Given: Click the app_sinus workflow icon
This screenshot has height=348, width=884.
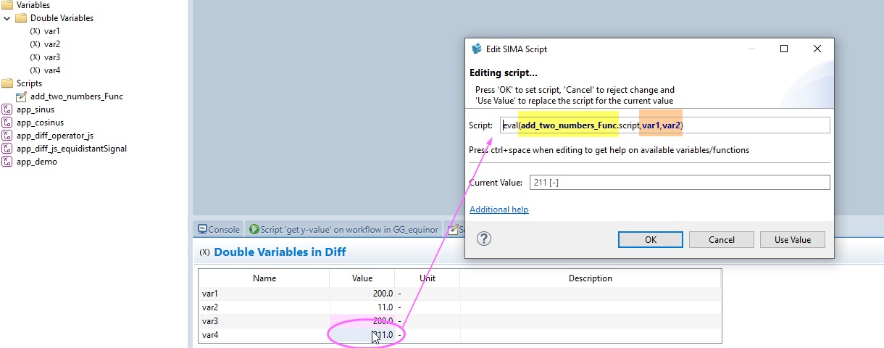Looking at the screenshot, I should pyautogui.click(x=7, y=109).
